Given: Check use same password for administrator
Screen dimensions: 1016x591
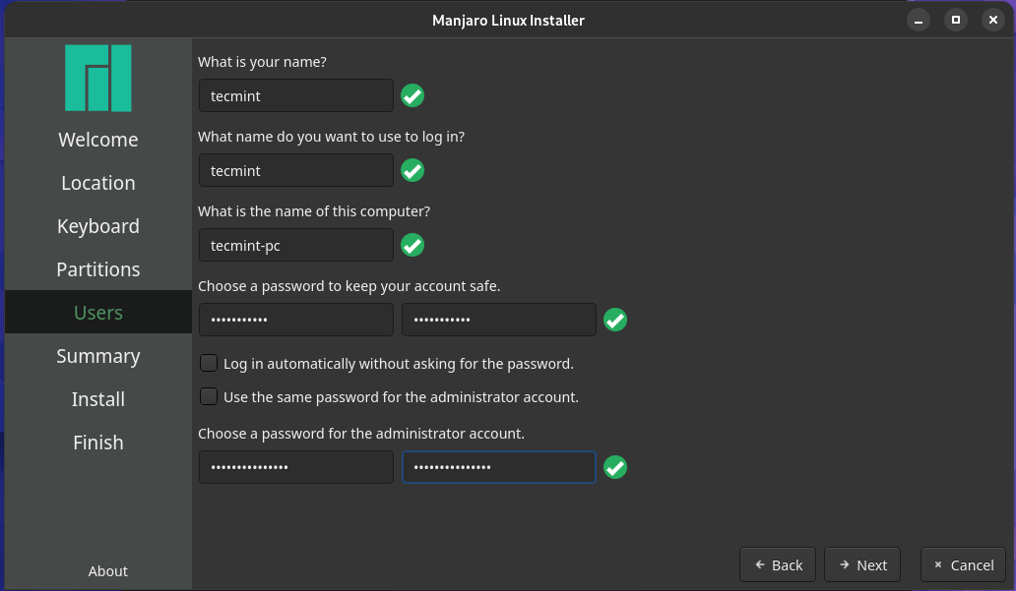Looking at the screenshot, I should [209, 397].
